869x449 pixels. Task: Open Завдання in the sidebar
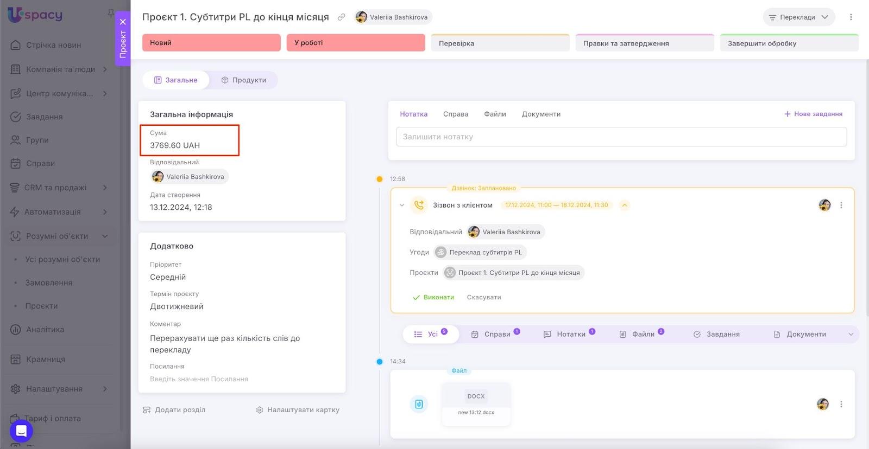click(44, 117)
